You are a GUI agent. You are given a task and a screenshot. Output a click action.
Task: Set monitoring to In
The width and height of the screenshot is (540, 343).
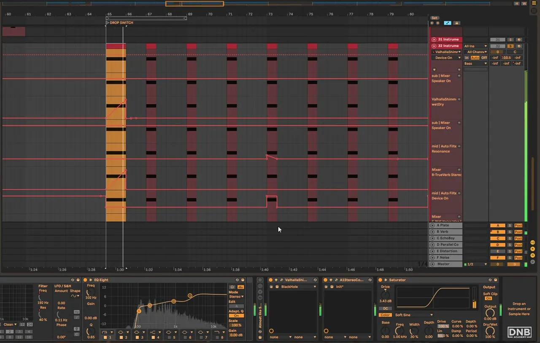467,58
